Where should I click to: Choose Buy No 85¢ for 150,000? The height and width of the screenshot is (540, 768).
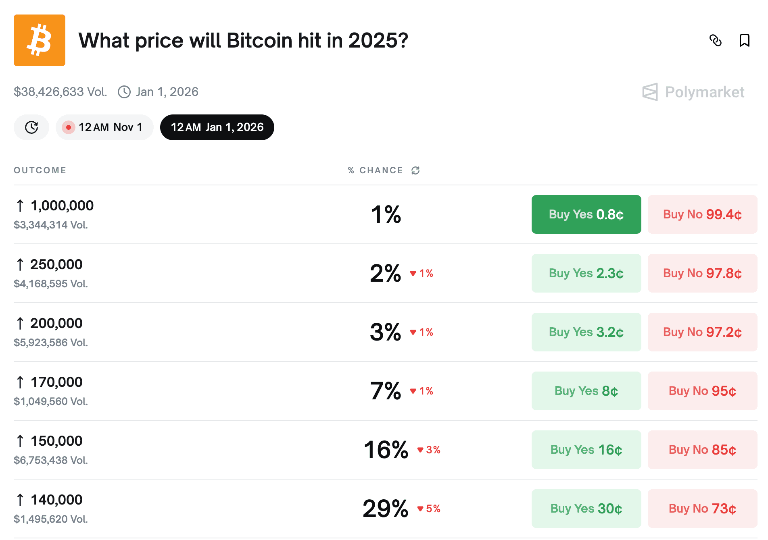click(x=702, y=450)
